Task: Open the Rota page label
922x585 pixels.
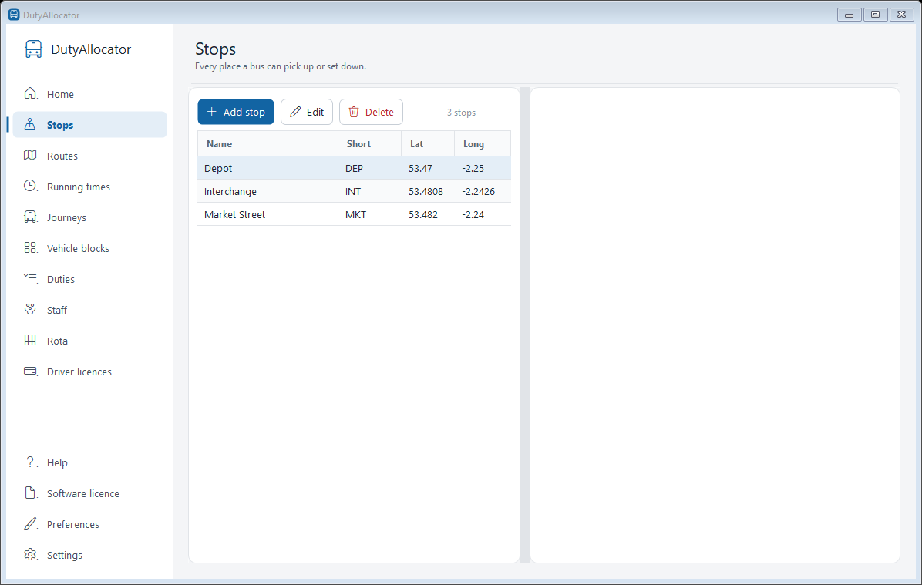Action: [57, 341]
